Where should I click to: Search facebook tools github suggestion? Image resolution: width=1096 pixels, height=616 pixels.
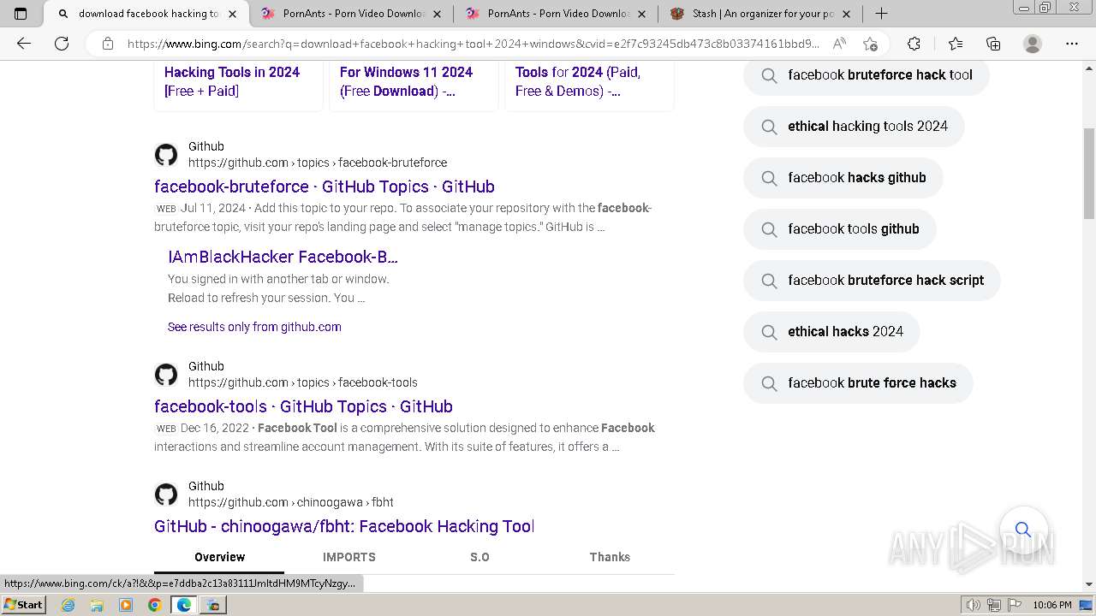click(840, 229)
